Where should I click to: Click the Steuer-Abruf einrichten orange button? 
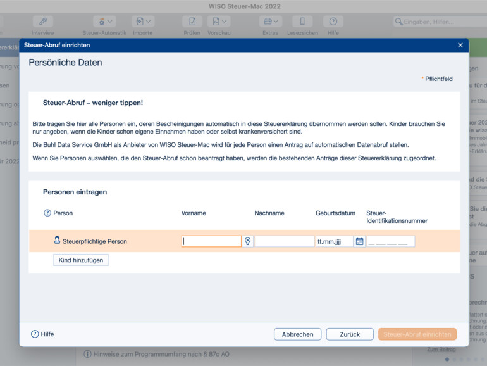(417, 334)
